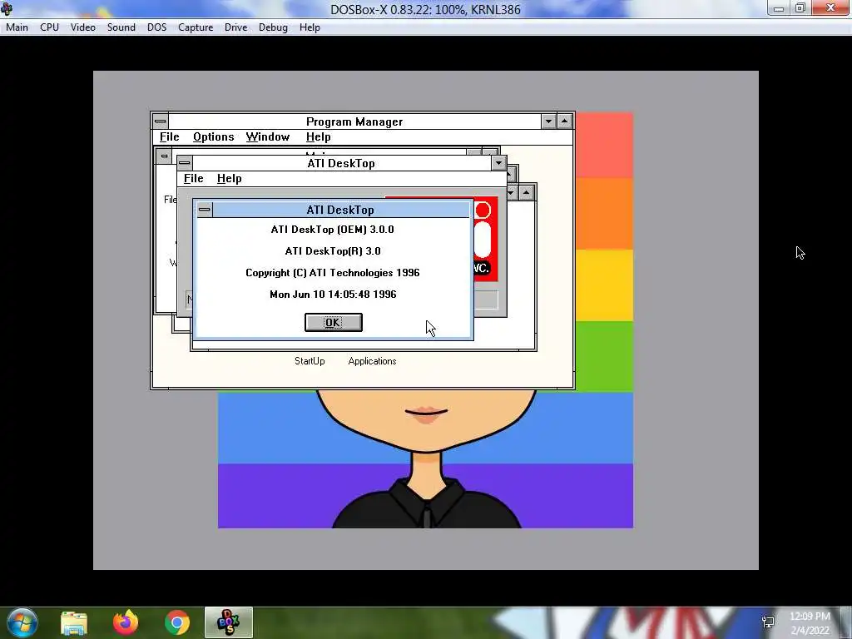Open DOSBox-X Debug menu
Image resolution: width=852 pixels, height=639 pixels.
point(273,27)
